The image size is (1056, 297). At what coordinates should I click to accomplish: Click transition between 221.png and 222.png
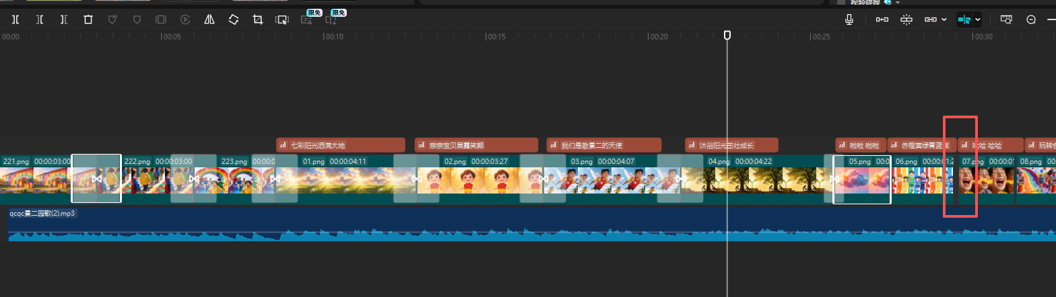pyautogui.click(x=96, y=179)
